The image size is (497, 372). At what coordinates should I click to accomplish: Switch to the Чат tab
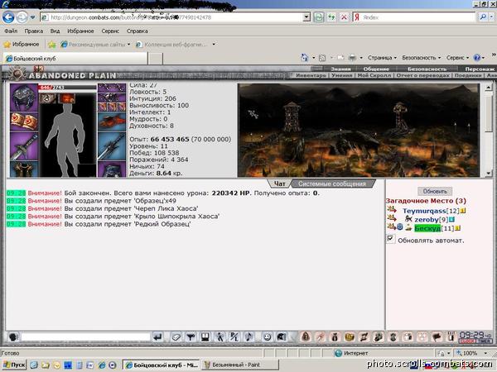280,184
